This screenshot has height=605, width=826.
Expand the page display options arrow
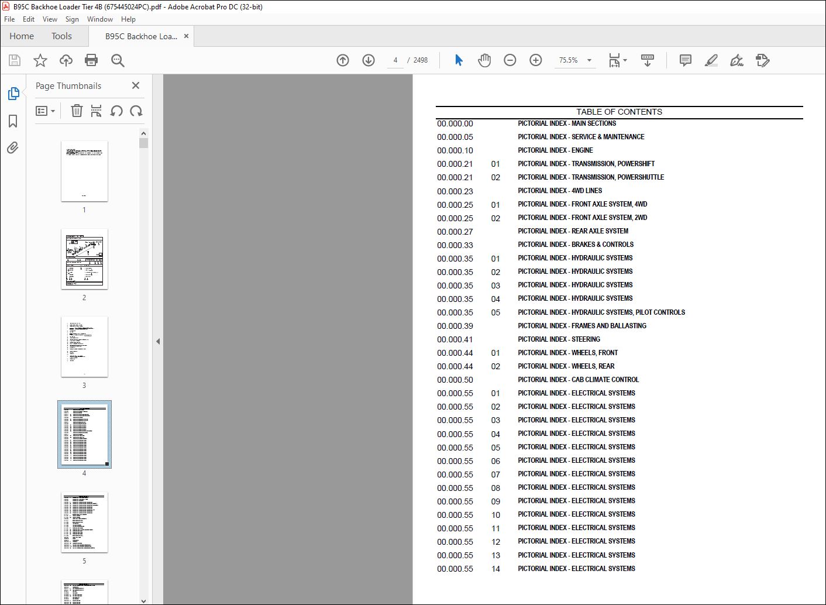pyautogui.click(x=625, y=60)
